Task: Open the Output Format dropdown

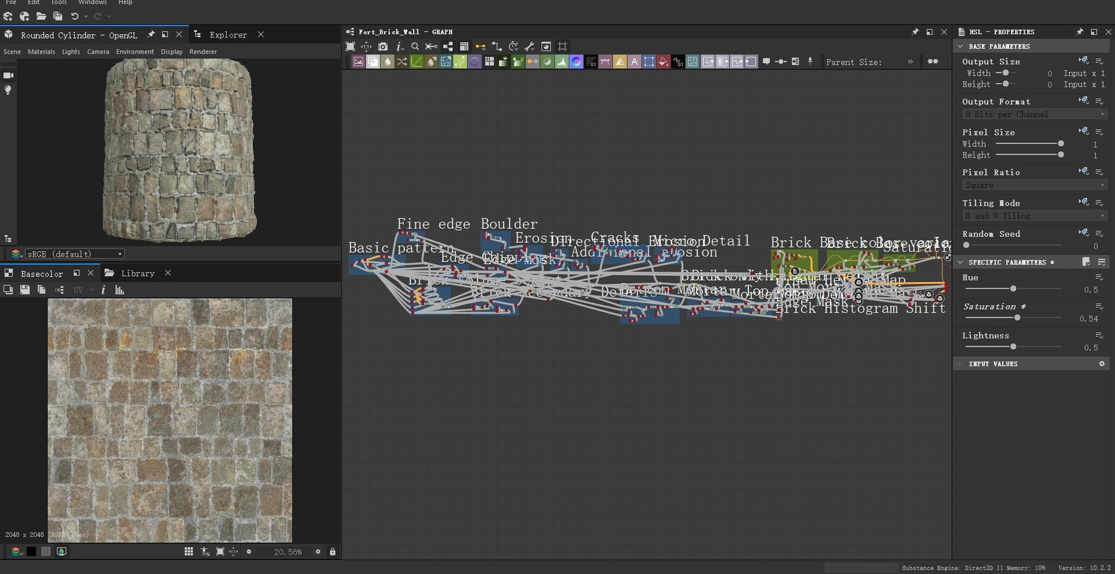Action: coord(1033,114)
